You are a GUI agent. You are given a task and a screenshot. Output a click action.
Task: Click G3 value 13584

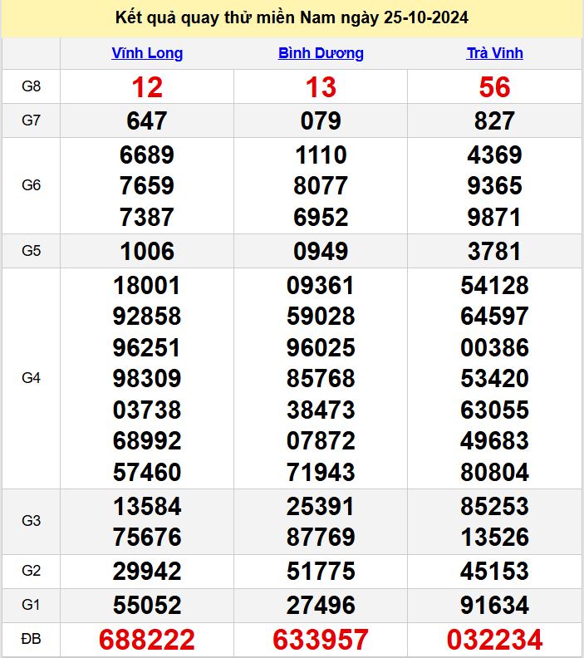(147, 507)
